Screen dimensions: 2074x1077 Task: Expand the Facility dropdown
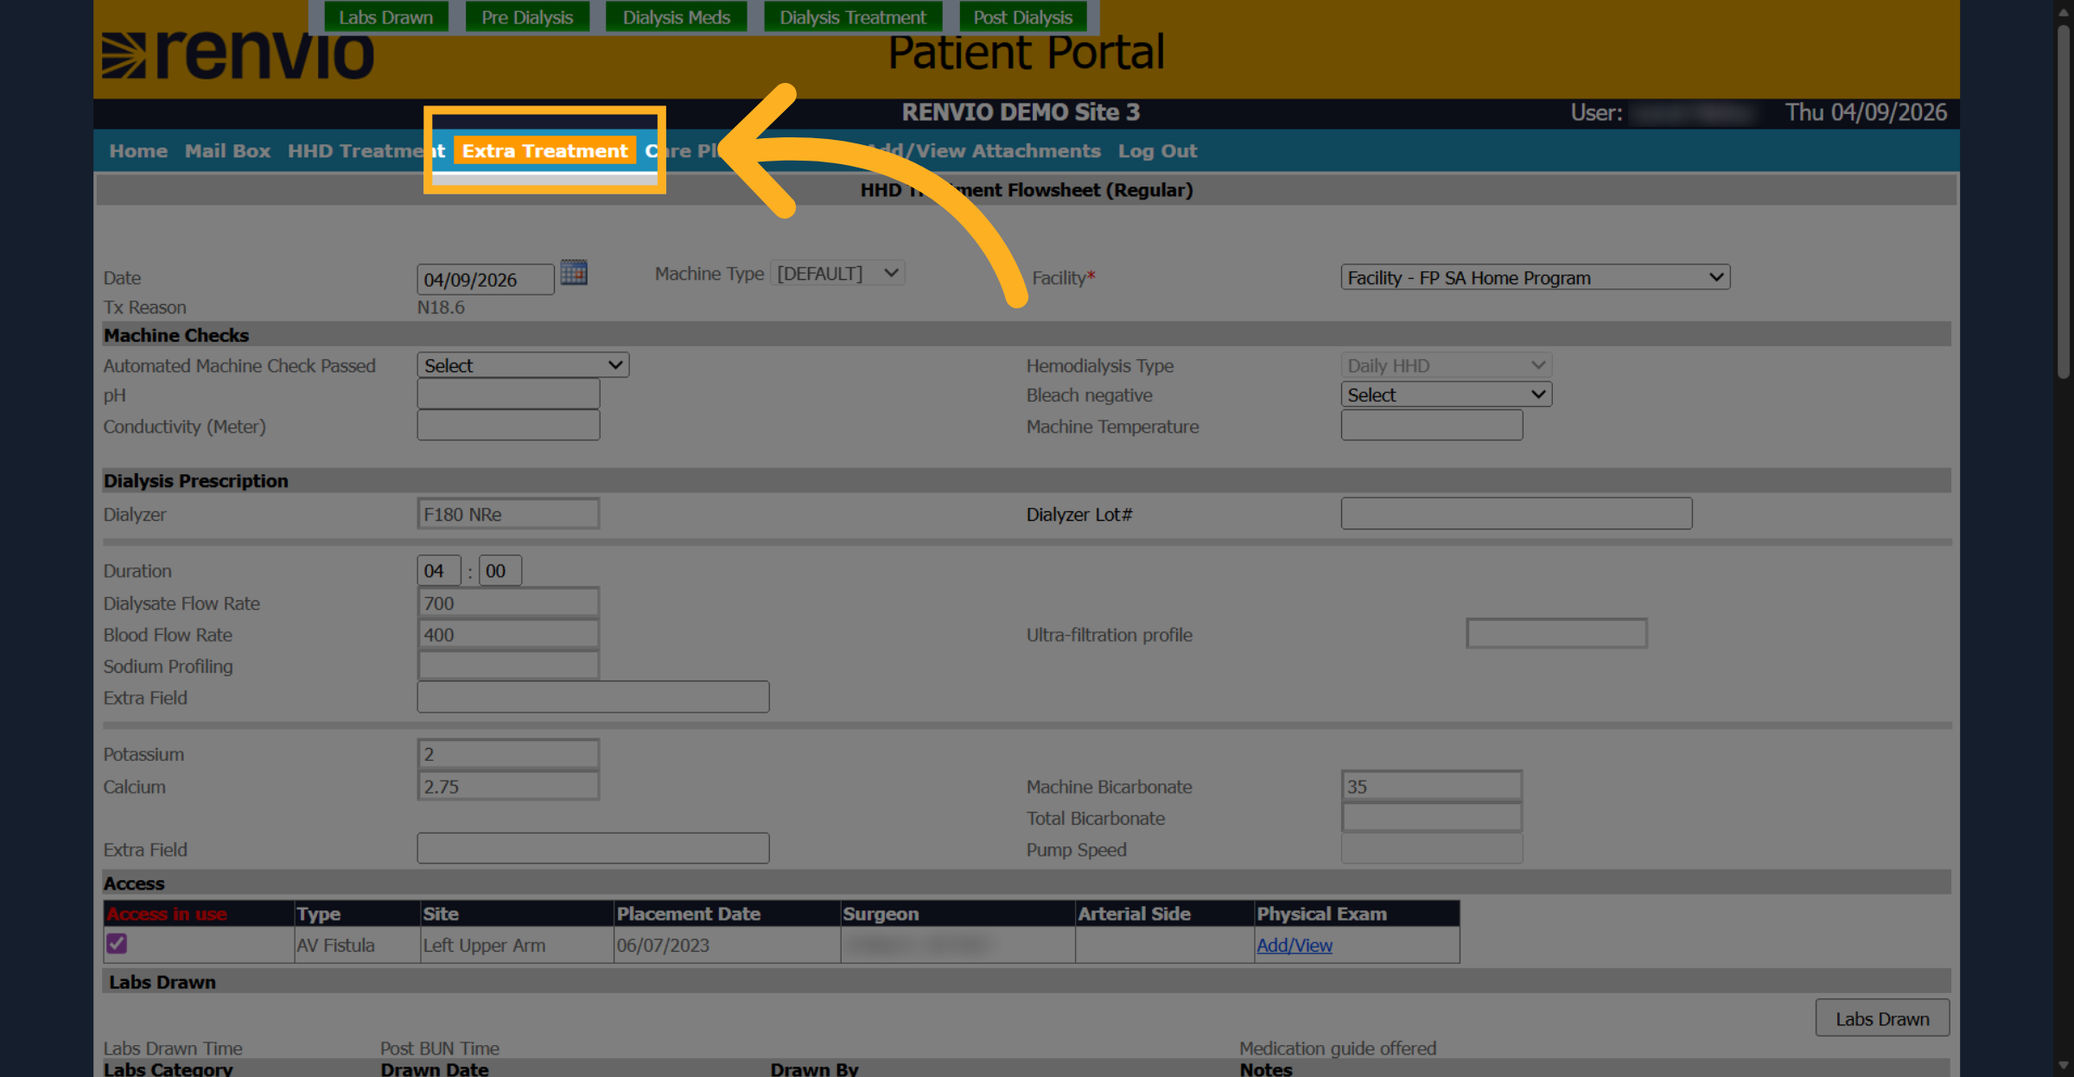(x=1535, y=277)
